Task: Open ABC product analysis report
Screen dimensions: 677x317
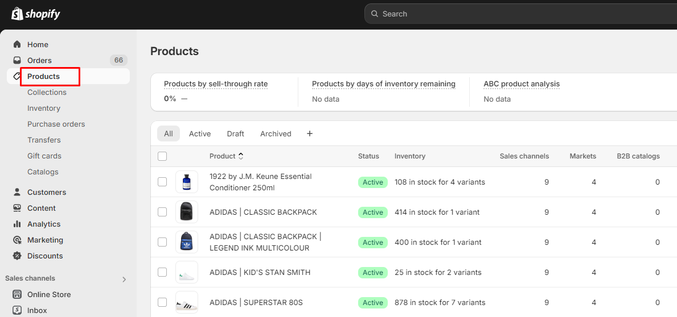Action: click(522, 84)
